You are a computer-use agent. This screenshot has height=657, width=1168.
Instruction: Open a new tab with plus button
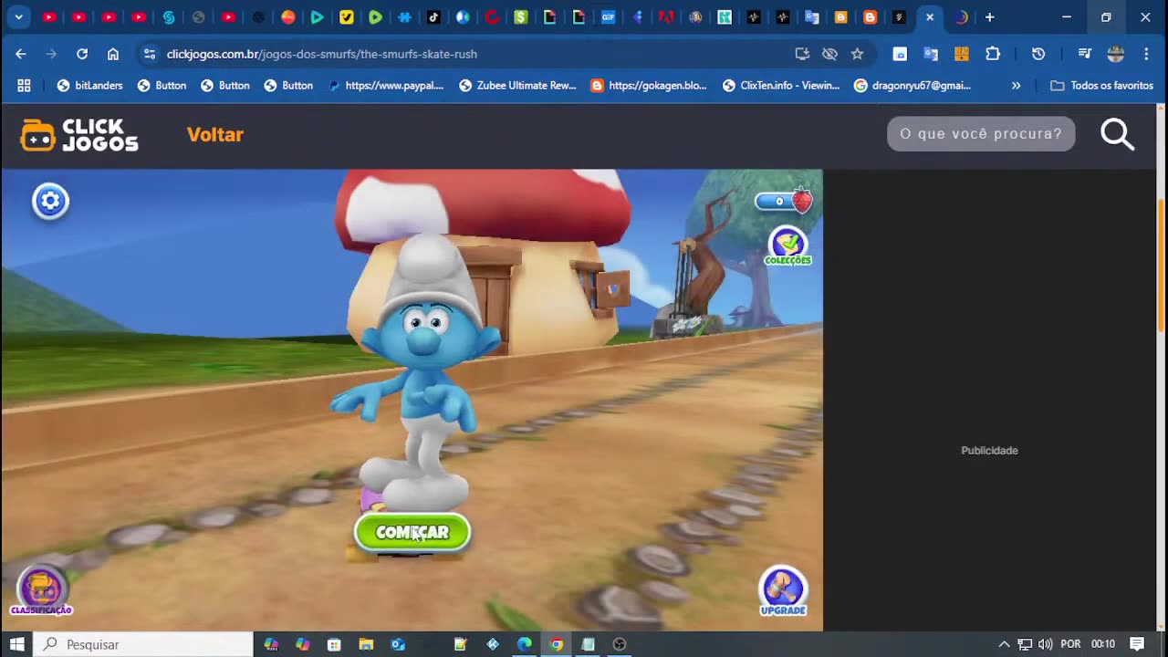click(x=989, y=17)
